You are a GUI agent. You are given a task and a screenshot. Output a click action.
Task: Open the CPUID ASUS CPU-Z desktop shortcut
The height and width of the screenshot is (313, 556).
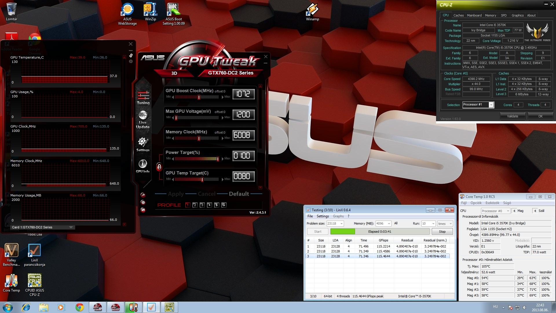(x=34, y=285)
